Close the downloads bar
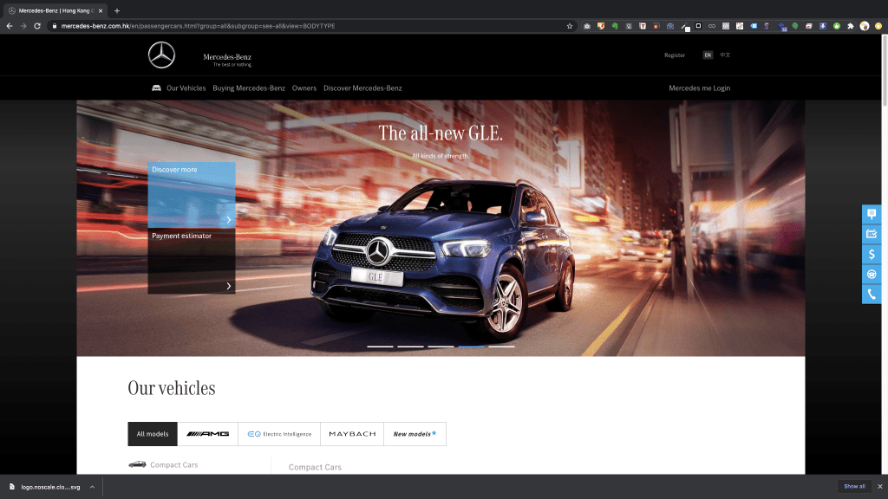 (879, 487)
